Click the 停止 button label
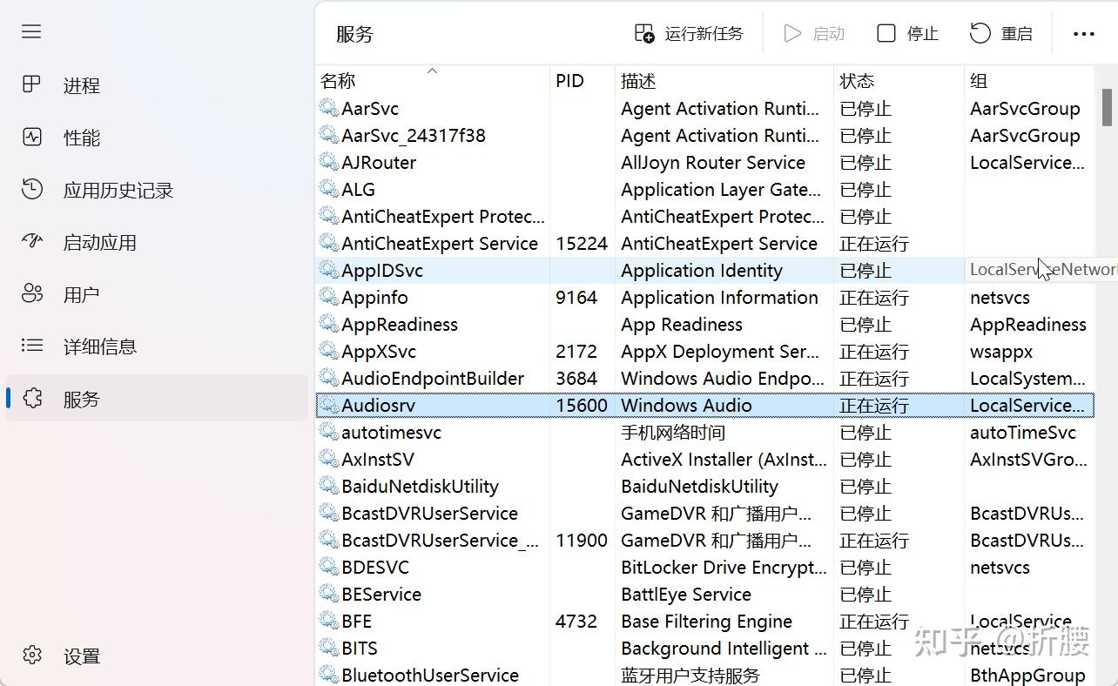The width and height of the screenshot is (1118, 686). coord(923,34)
